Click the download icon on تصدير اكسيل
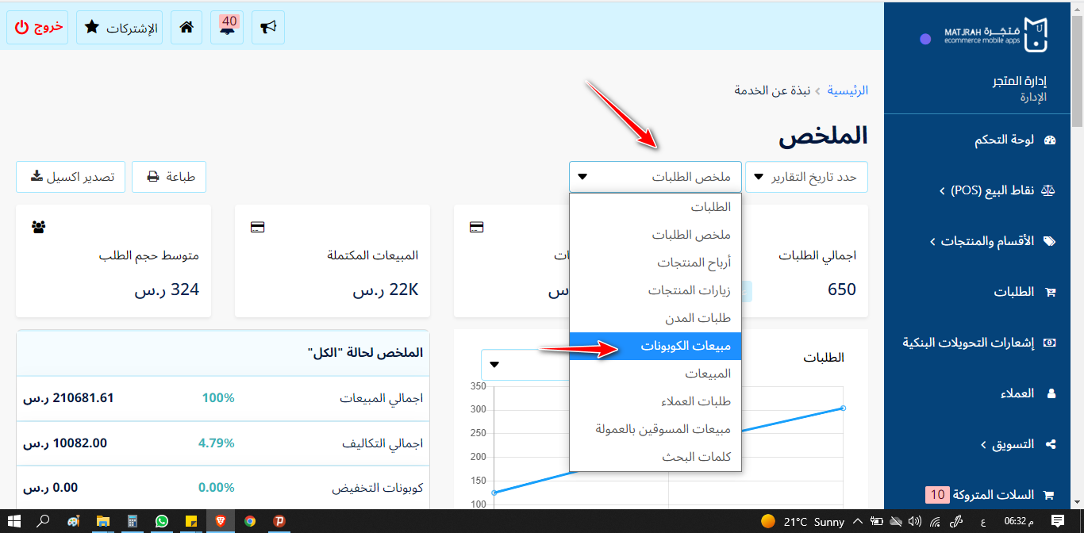This screenshot has width=1084, height=533. point(36,176)
